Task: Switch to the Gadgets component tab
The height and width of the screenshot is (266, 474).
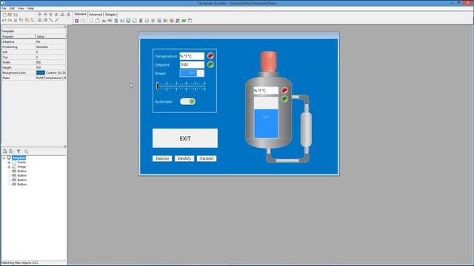Action: (110, 15)
